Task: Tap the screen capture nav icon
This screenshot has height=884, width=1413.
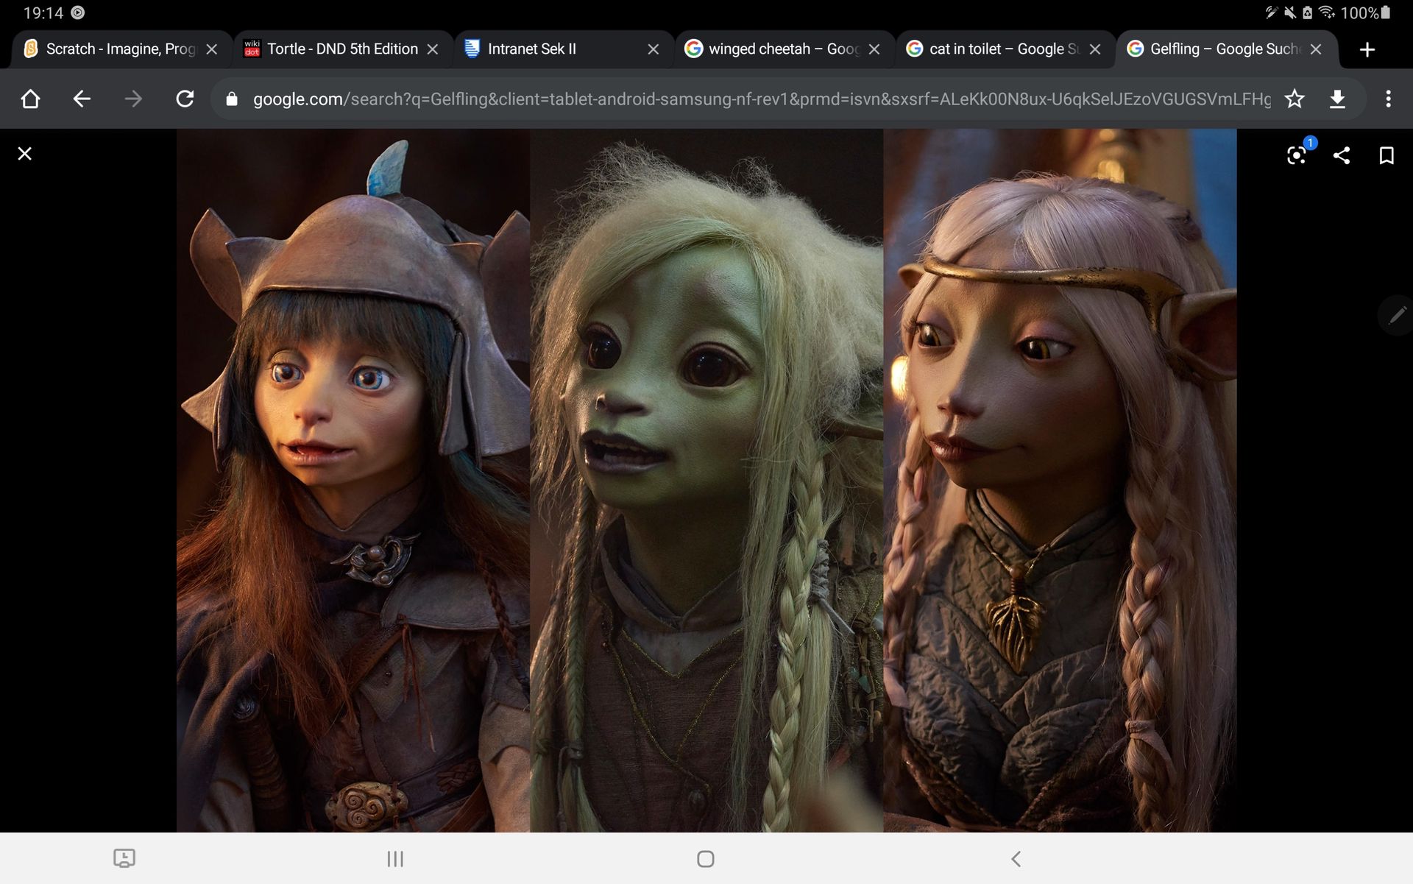Action: (x=124, y=858)
